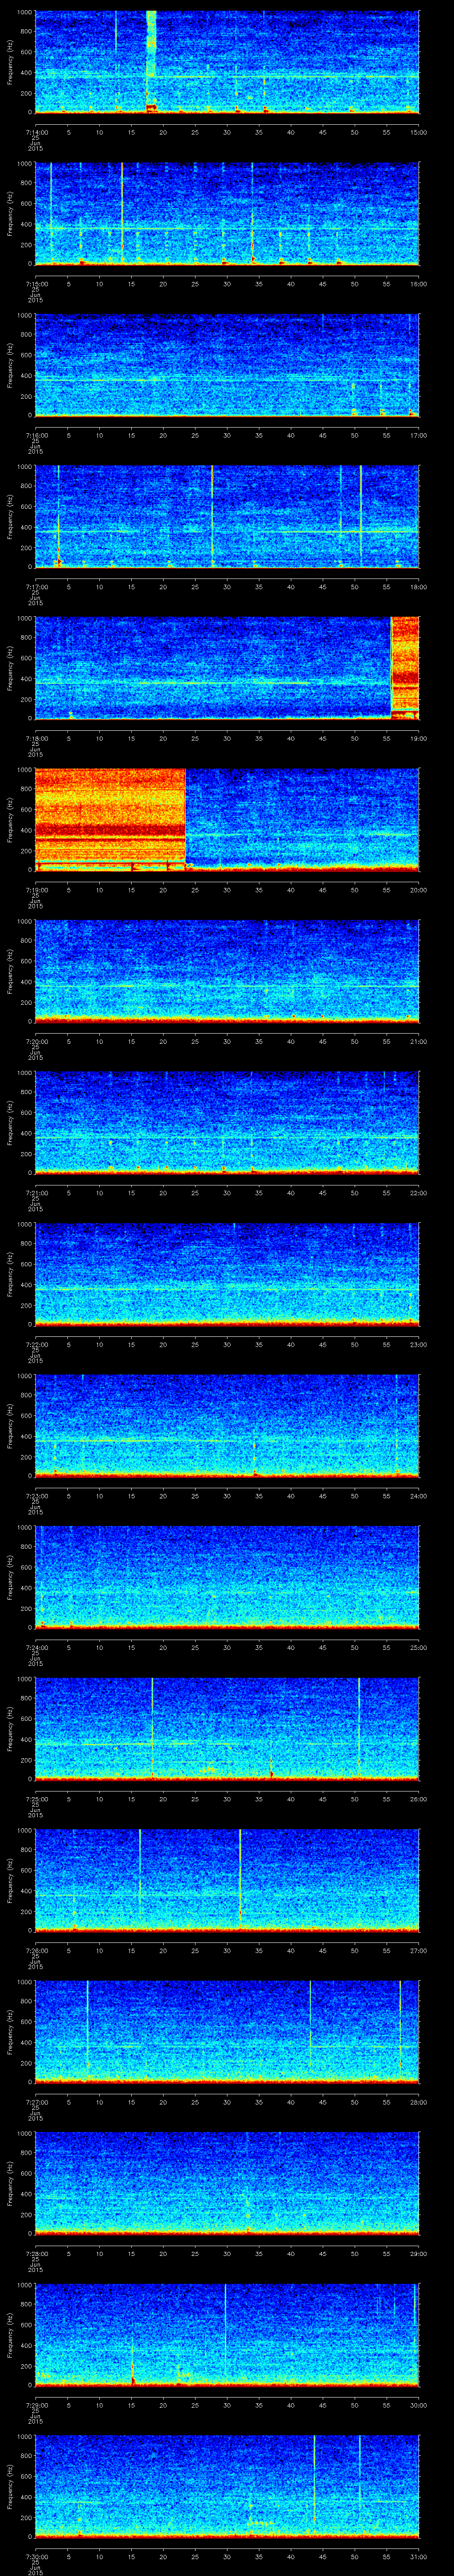Screen dimensions: 454x2576
Task: Select the spectrogram panel starting at 7:25:00
Action: pyautogui.click(x=227, y=1729)
